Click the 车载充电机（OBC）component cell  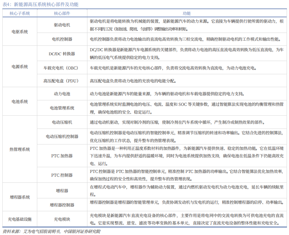[62, 68]
